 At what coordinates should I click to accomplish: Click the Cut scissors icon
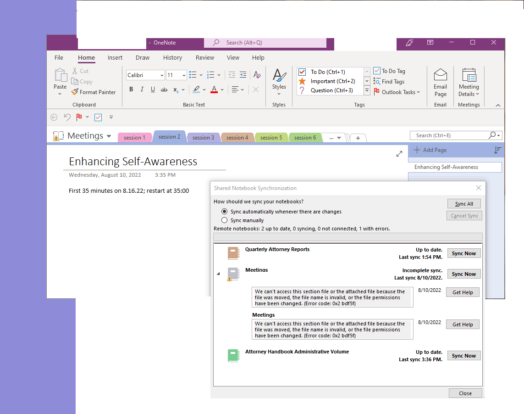click(75, 71)
